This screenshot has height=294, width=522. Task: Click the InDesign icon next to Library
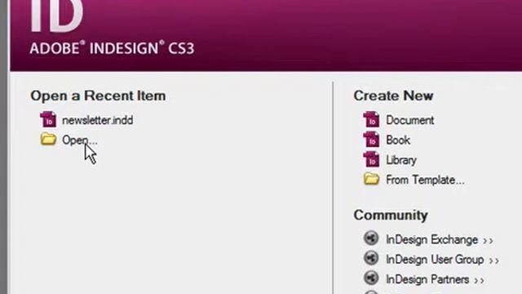click(371, 159)
